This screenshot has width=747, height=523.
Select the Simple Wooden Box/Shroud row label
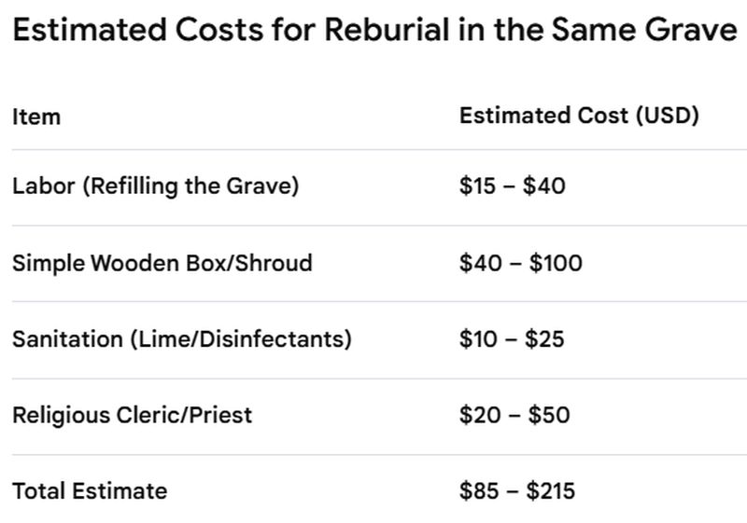pyautogui.click(x=162, y=263)
